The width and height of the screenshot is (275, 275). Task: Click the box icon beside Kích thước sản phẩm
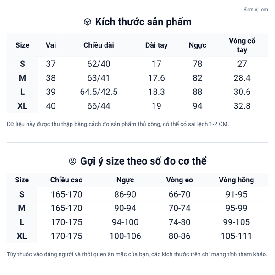pyautogui.click(x=88, y=22)
